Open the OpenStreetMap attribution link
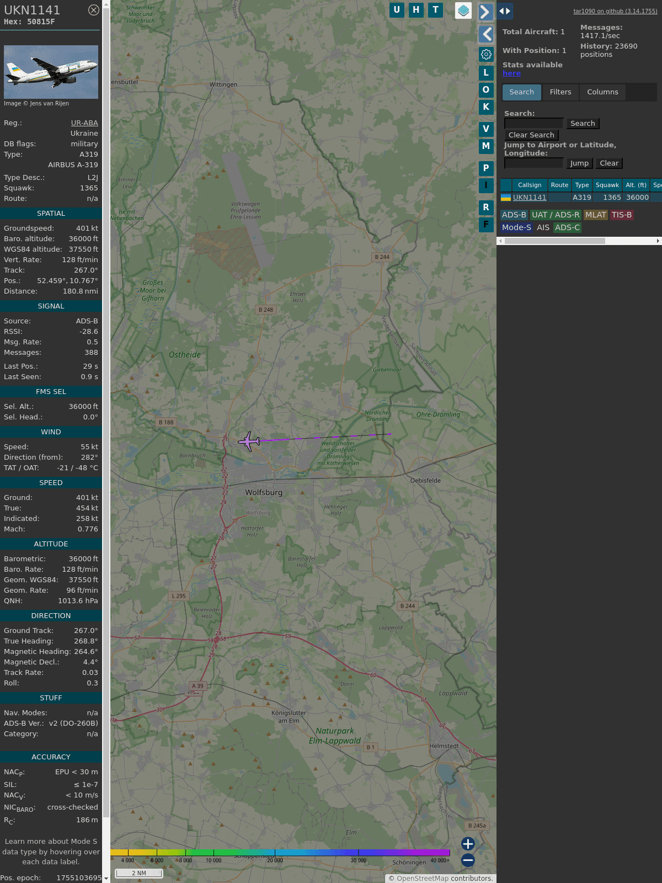The image size is (662, 883). 423,879
